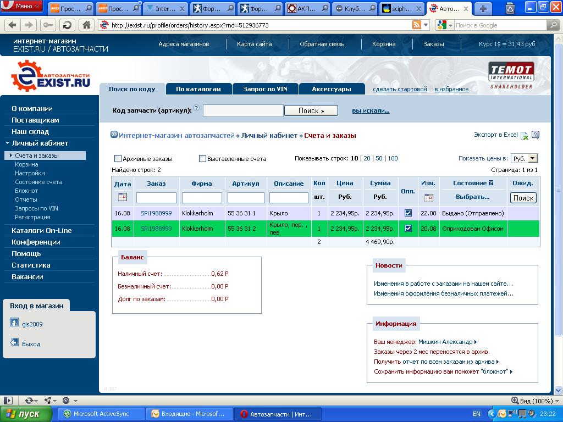Collapse the Личный кабинет sidebar section
563x422 pixels.
(7, 143)
